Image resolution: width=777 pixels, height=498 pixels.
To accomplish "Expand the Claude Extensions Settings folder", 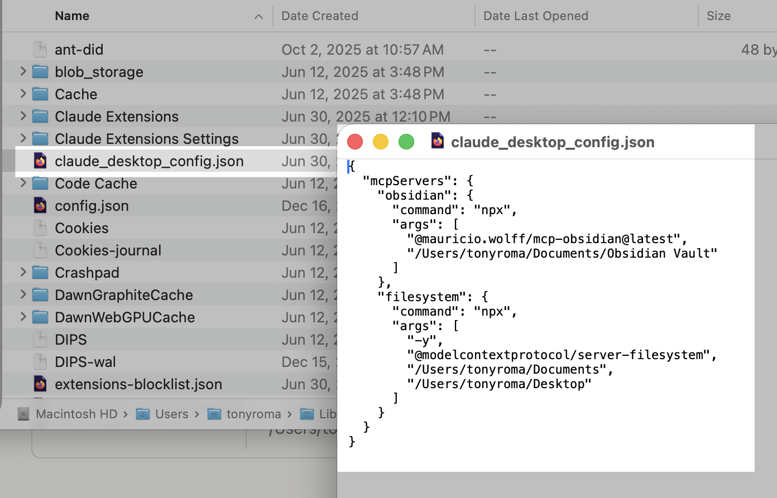I will pos(23,138).
